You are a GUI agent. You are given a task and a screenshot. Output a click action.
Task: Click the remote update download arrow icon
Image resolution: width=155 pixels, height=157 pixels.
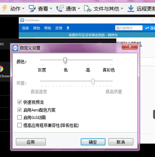[x=131, y=8]
